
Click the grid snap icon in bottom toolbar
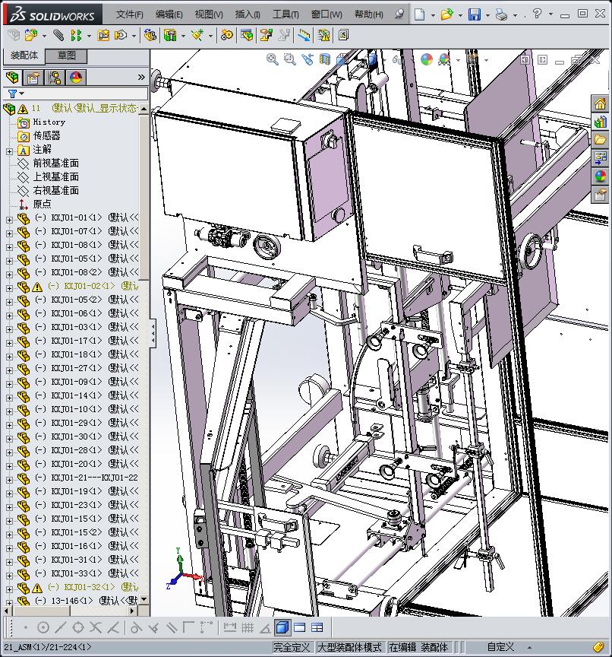[248, 627]
